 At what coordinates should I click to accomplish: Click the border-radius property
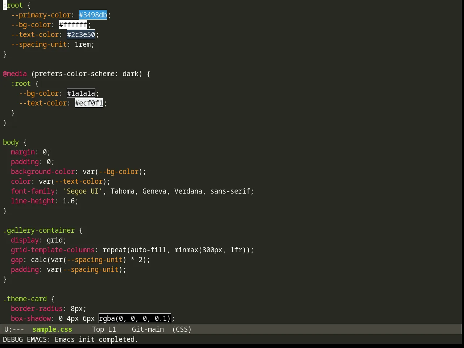[37, 308]
